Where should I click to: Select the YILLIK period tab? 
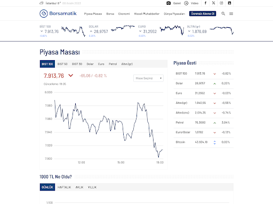point(92,187)
